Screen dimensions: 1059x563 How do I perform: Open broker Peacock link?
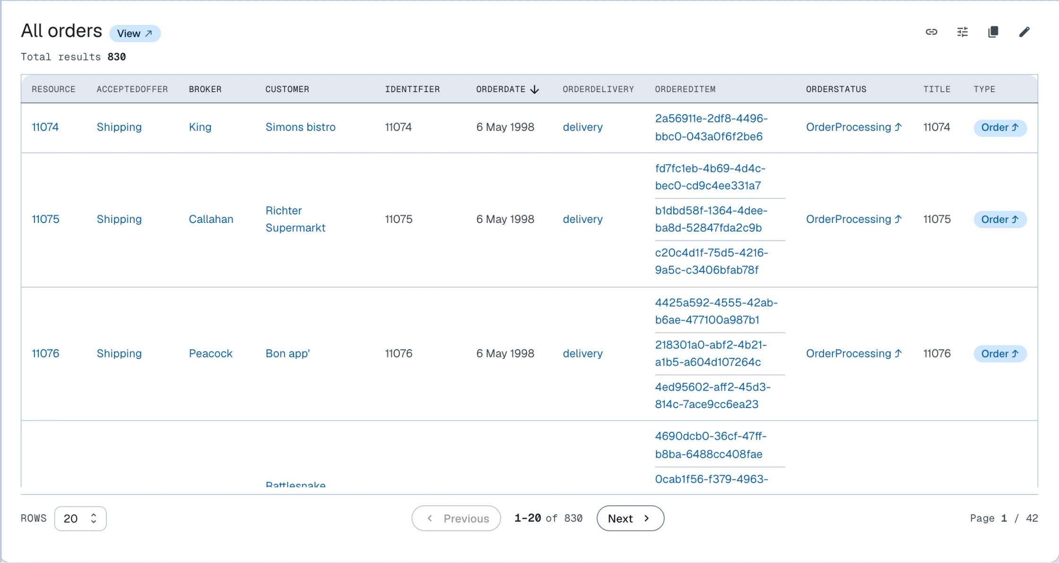[x=210, y=353]
